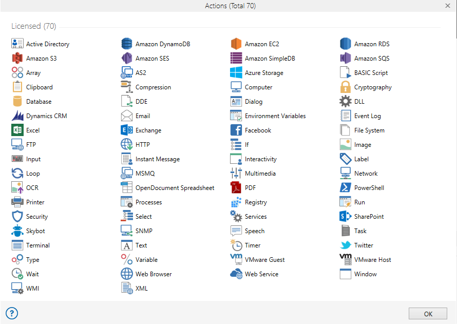Click the Active Directory icon
The width and height of the screenshot is (457, 324).
[17, 44]
